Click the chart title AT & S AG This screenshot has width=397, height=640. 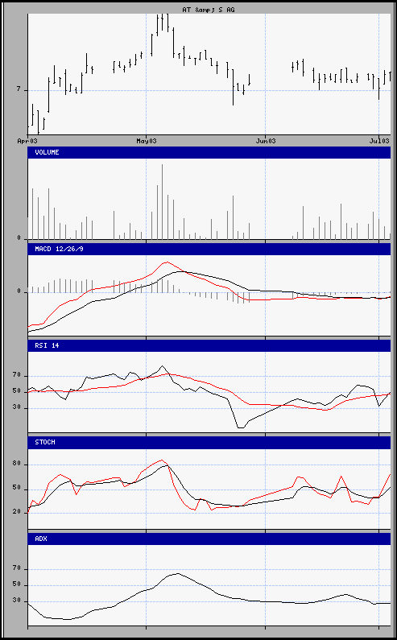pos(209,10)
